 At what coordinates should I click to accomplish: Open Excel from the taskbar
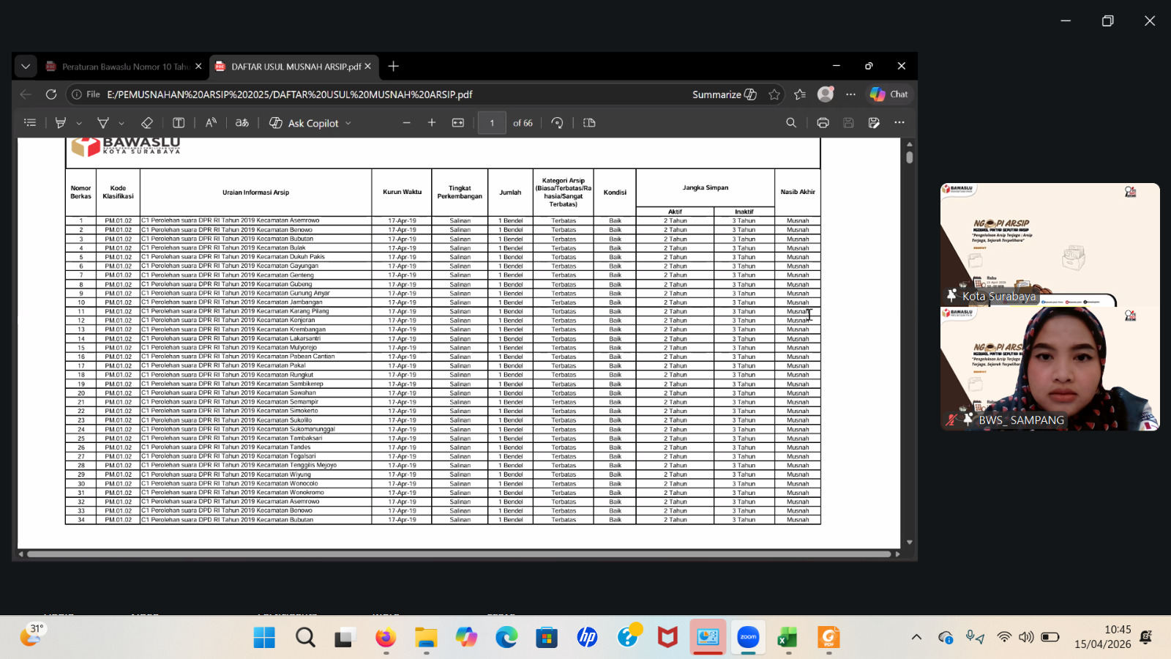788,638
